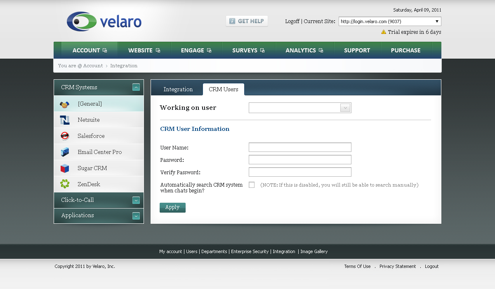
Task: Collapse the CRM Systems panel
Action: [x=136, y=87]
